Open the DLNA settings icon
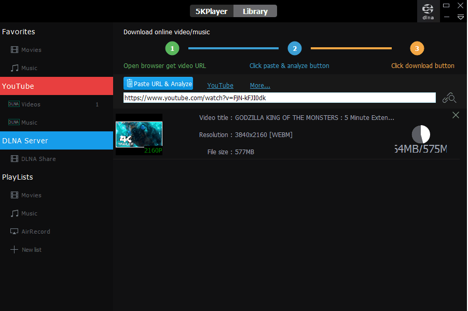The height and width of the screenshot is (311, 468). (x=428, y=11)
